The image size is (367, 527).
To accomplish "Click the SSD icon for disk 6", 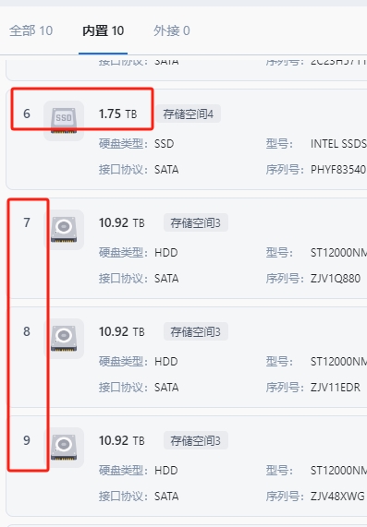I will [64, 121].
